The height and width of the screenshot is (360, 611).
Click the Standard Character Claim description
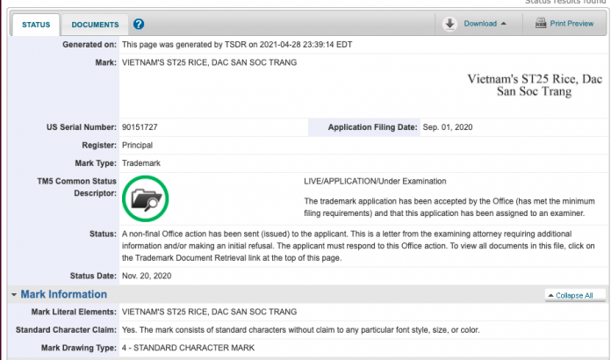click(300, 329)
